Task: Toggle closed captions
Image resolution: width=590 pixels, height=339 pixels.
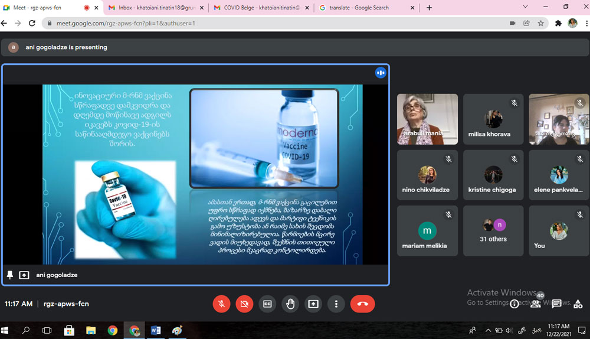Action: tap(267, 304)
